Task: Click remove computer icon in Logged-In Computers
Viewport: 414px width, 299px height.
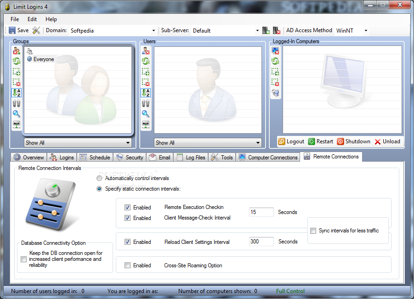Action: click(275, 51)
